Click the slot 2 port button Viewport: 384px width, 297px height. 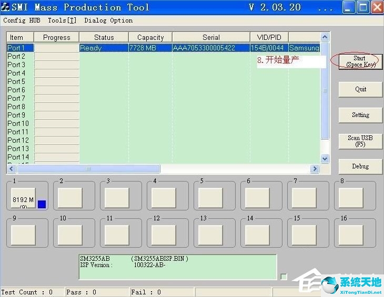point(70,198)
